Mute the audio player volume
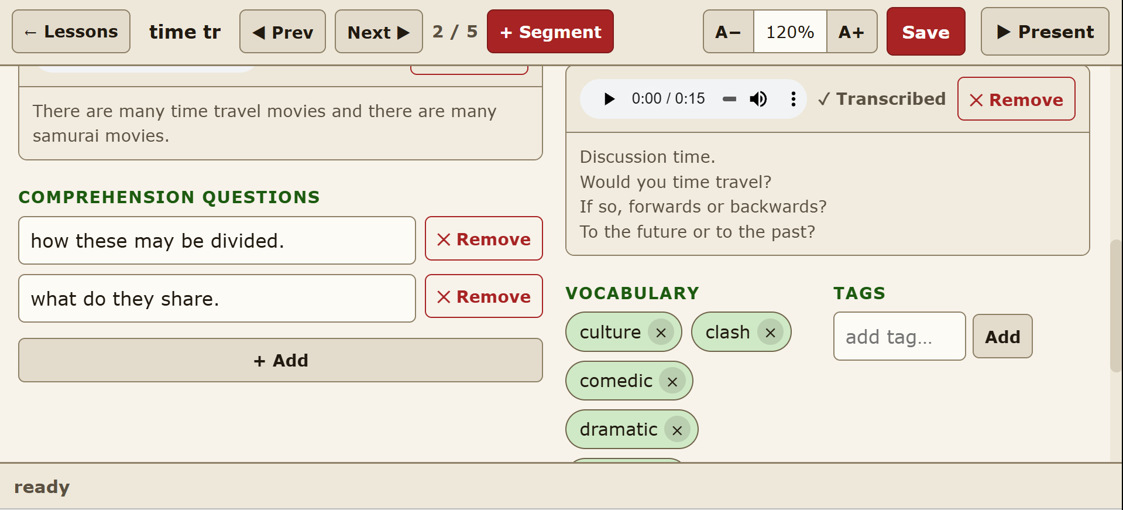 coord(758,99)
